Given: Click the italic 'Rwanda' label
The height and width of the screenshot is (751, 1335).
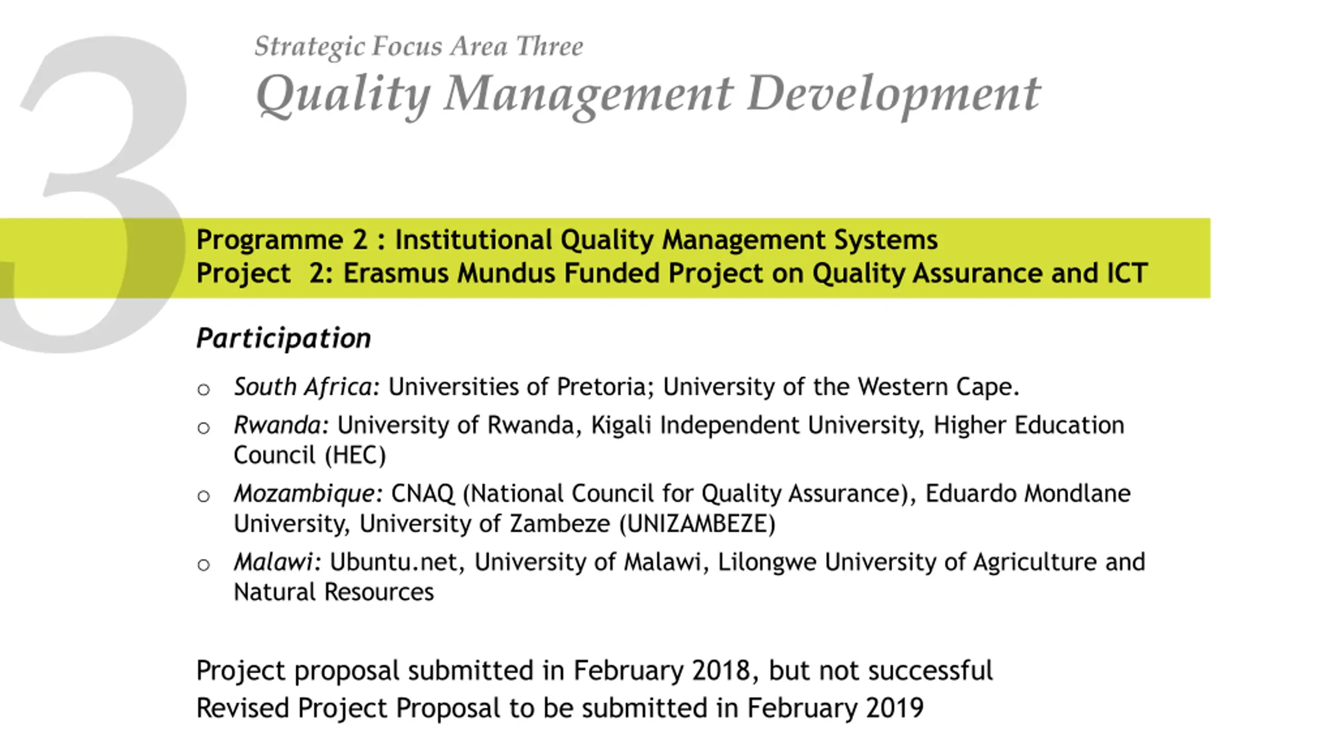Looking at the screenshot, I should [x=277, y=425].
